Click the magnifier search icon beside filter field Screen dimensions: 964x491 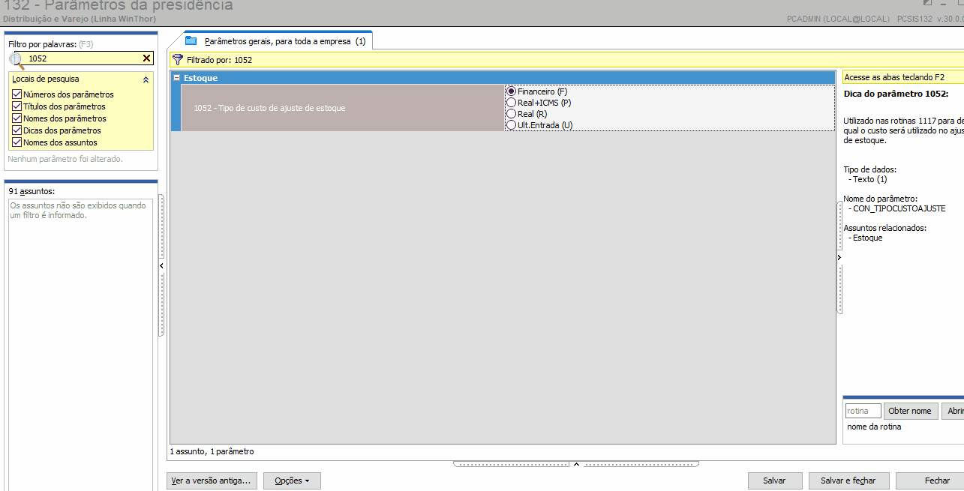point(17,60)
